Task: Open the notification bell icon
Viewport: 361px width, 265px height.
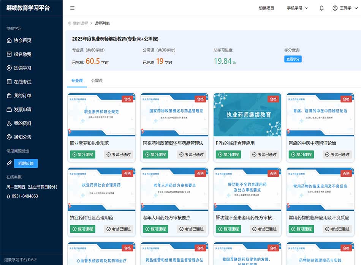Action: (x=321, y=8)
